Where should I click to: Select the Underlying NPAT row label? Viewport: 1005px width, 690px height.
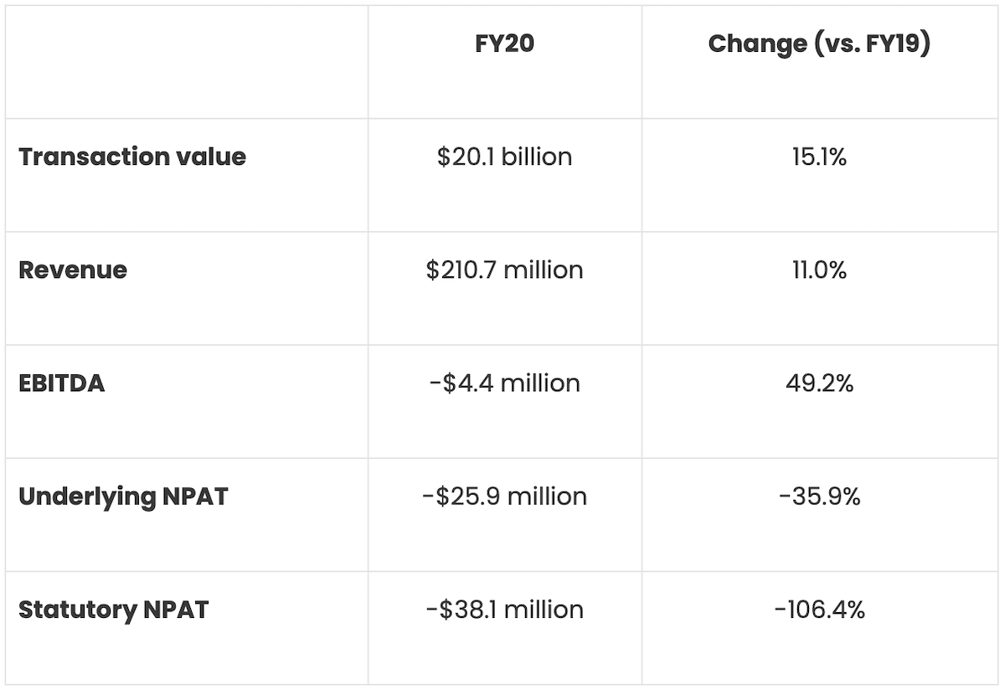123,496
